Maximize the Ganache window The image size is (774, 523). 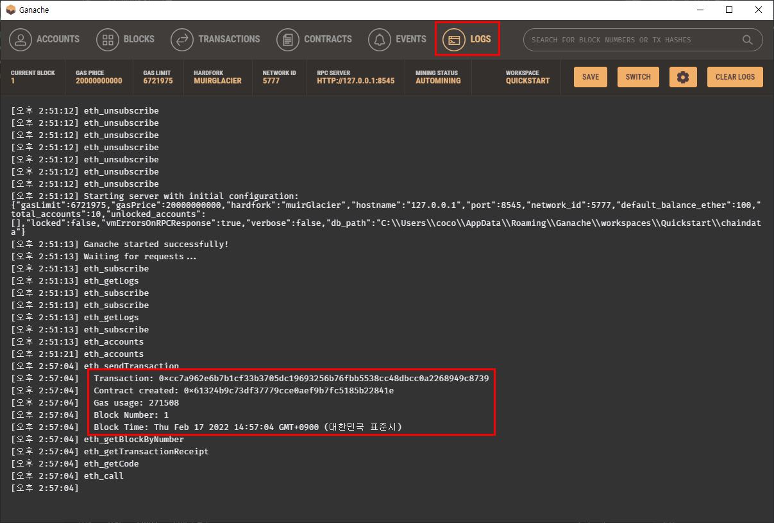pyautogui.click(x=729, y=10)
